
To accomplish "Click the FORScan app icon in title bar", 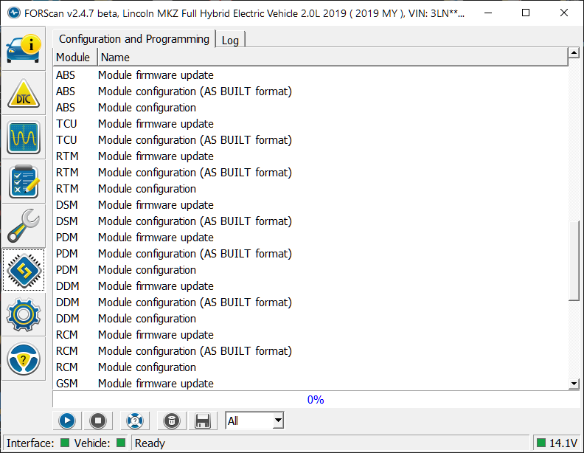I will [x=14, y=13].
